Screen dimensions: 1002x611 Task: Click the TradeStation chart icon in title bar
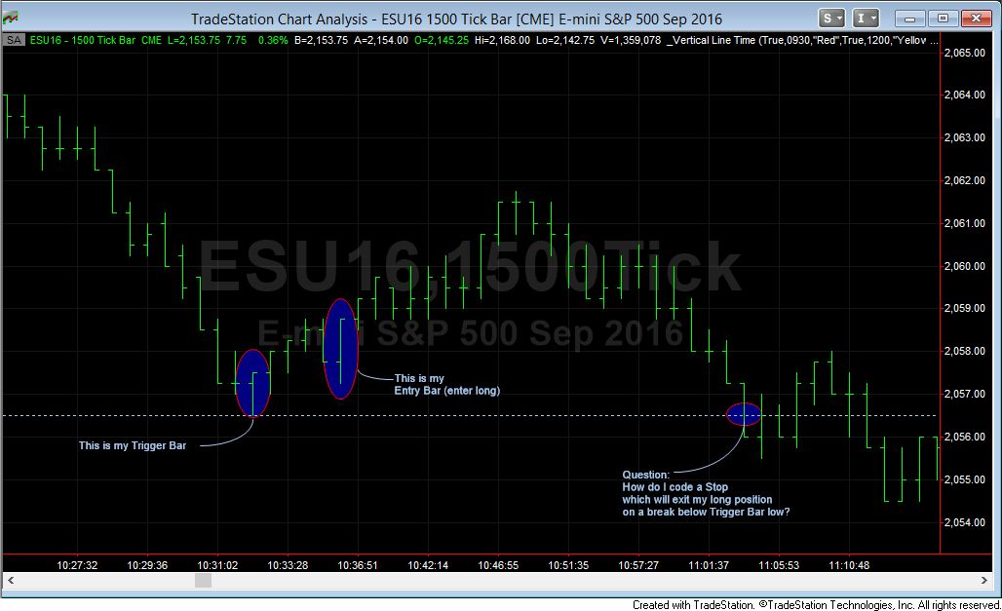pos(10,19)
